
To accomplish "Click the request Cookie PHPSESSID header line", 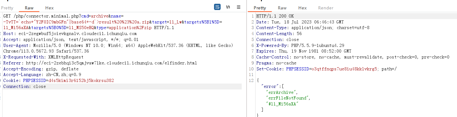I will pyautogui.click(x=59, y=80).
